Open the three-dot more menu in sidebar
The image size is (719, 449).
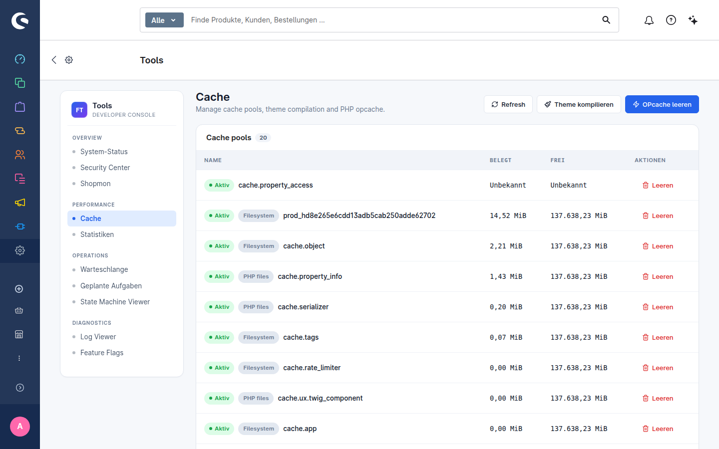tap(19, 358)
